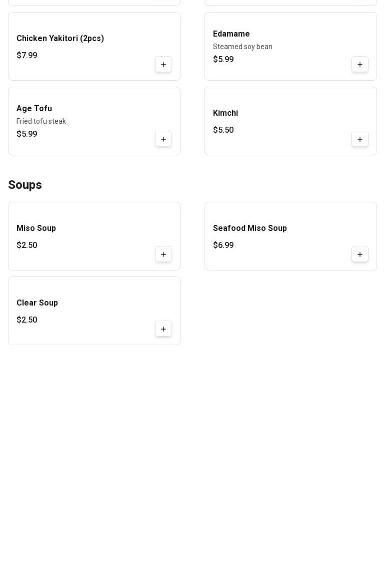Click the Steamed soy bean description

(x=242, y=47)
